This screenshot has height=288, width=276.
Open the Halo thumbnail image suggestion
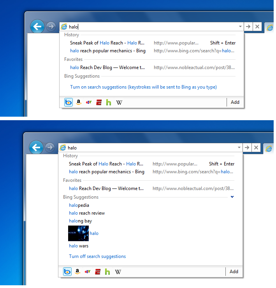point(78,233)
